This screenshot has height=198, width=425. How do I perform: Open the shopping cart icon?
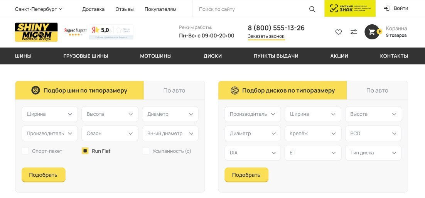(372, 32)
